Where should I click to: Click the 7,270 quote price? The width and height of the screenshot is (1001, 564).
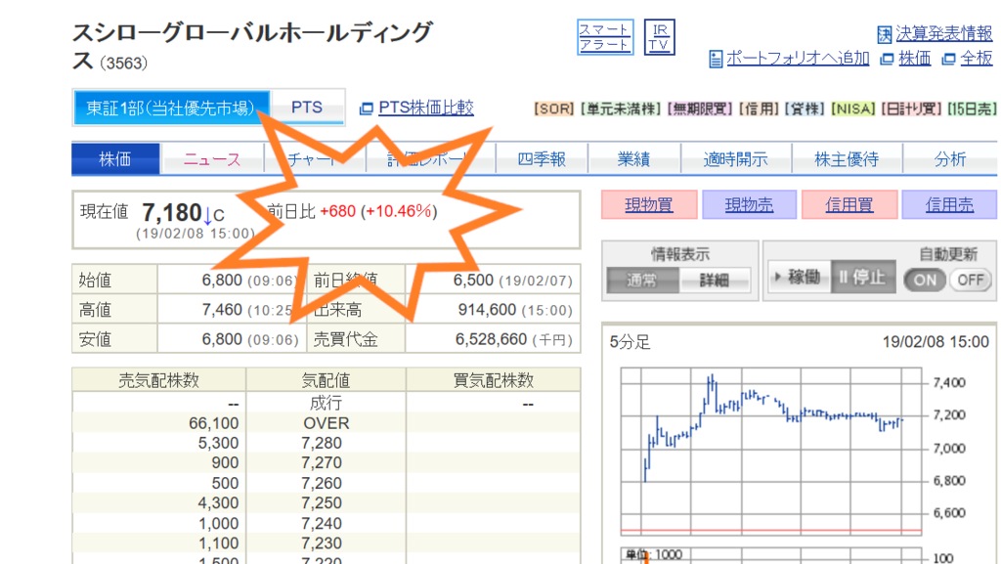pos(322,462)
